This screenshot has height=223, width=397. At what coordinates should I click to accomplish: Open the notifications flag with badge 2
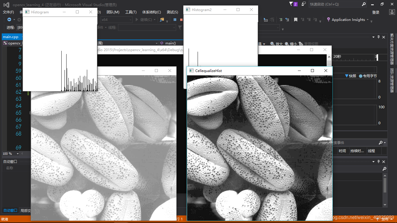pos(293,4)
